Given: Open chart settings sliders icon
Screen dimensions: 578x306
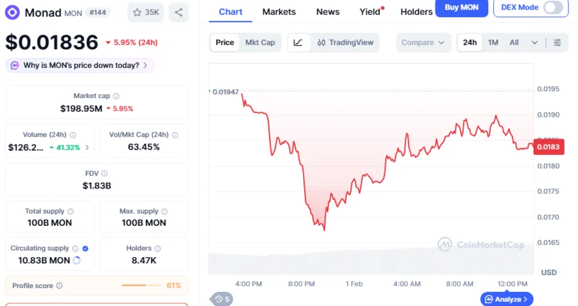Looking at the screenshot, I should tap(557, 42).
